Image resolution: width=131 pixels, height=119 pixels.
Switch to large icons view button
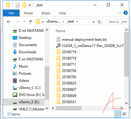124,114
